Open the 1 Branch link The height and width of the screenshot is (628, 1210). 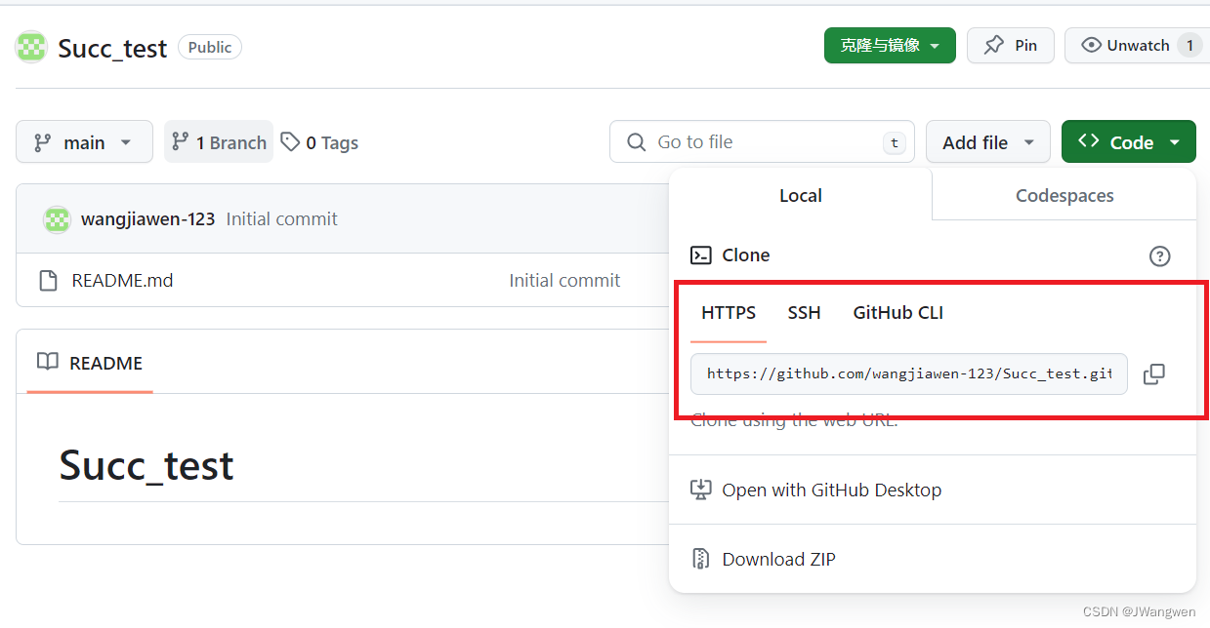219,142
